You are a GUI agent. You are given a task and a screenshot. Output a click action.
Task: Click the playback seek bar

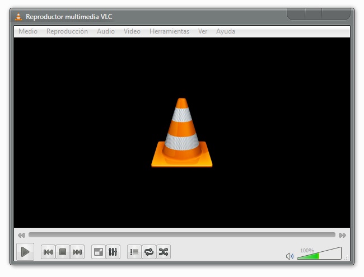[x=182, y=235]
